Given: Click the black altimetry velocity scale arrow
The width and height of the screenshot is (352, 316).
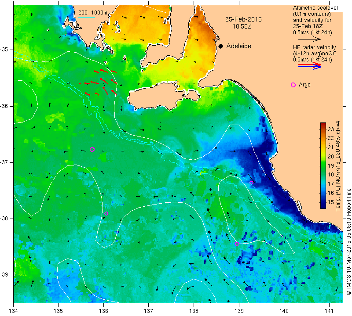Looking at the screenshot, I should (x=309, y=39).
